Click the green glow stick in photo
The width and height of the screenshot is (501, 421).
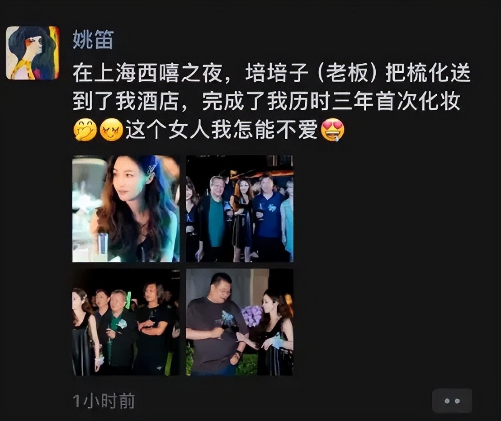(128, 300)
